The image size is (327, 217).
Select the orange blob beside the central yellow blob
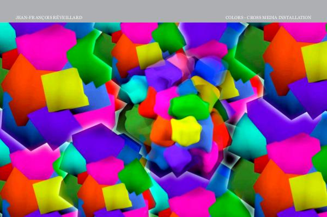pos(161,131)
